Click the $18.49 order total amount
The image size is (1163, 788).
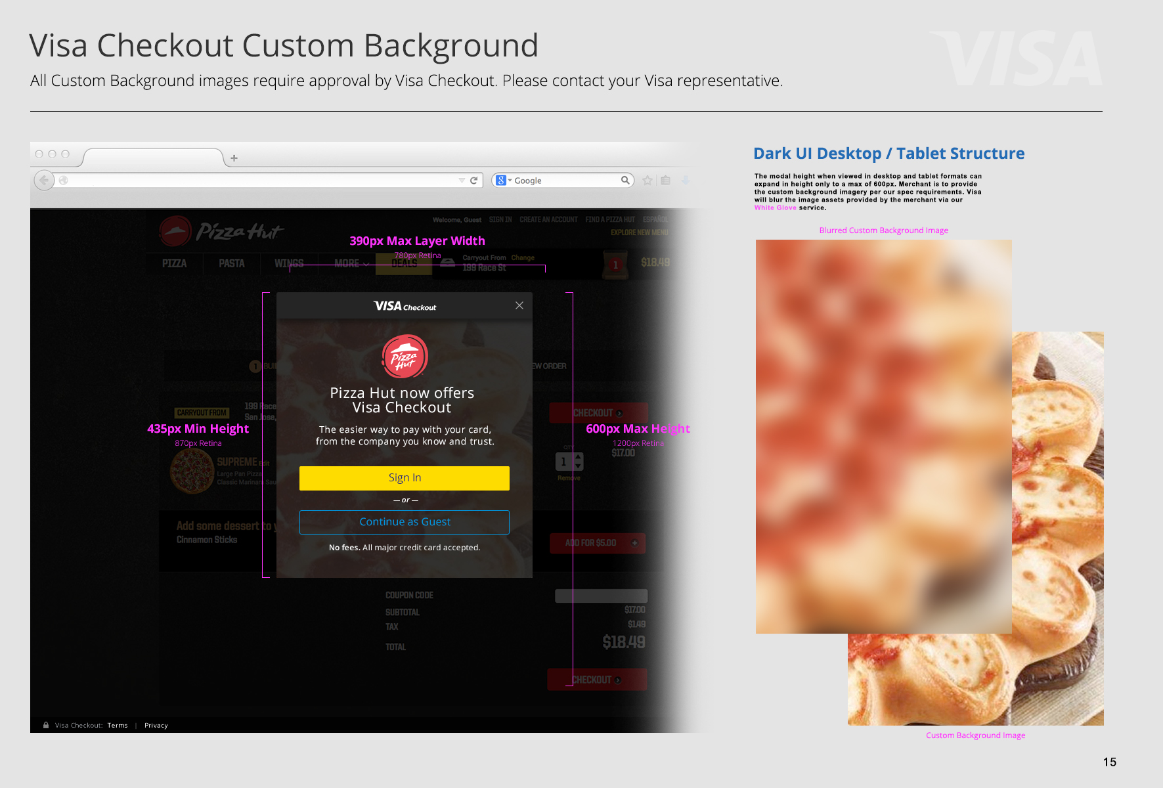[x=624, y=642]
